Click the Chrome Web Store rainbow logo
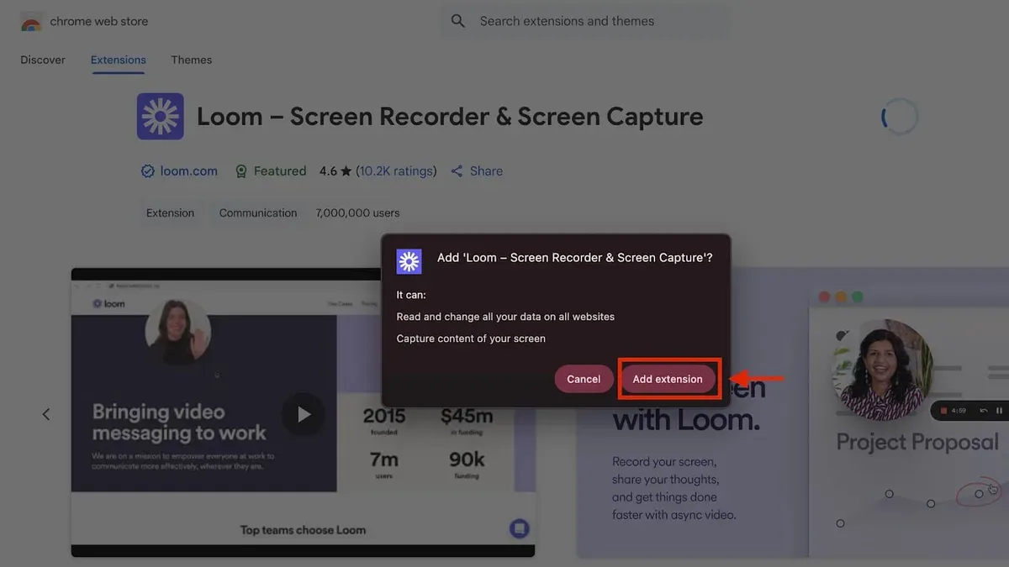 (x=31, y=22)
